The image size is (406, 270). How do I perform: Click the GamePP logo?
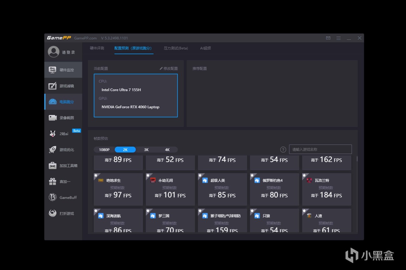point(59,38)
